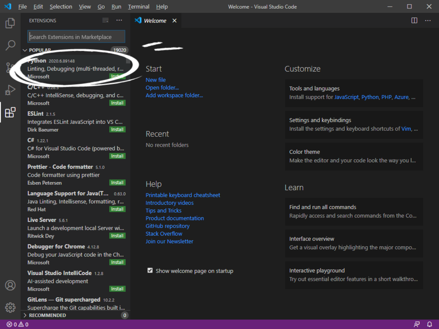Toggle Show welcome page on startup

pos(150,270)
